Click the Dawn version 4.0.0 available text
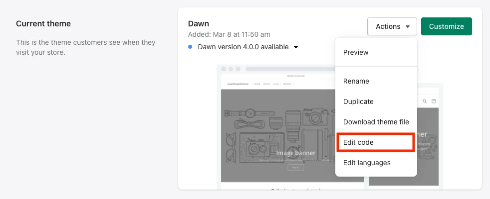Screen dimensions: 490x199 point(243,47)
